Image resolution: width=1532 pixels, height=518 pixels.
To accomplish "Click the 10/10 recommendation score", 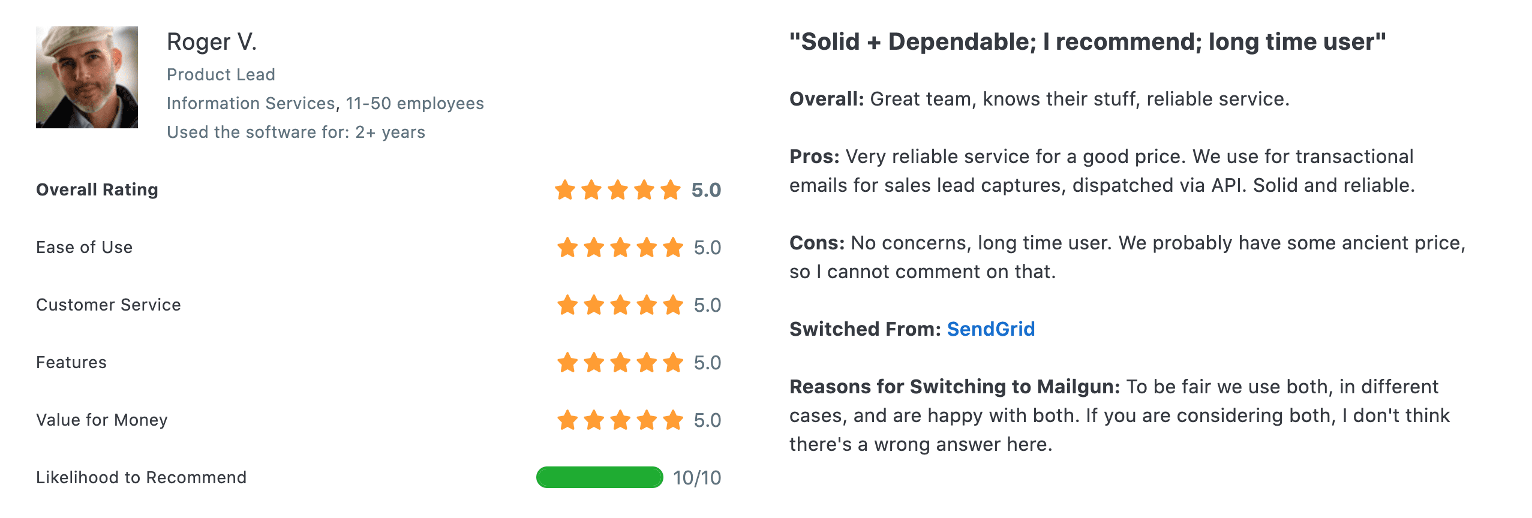I will click(x=697, y=478).
